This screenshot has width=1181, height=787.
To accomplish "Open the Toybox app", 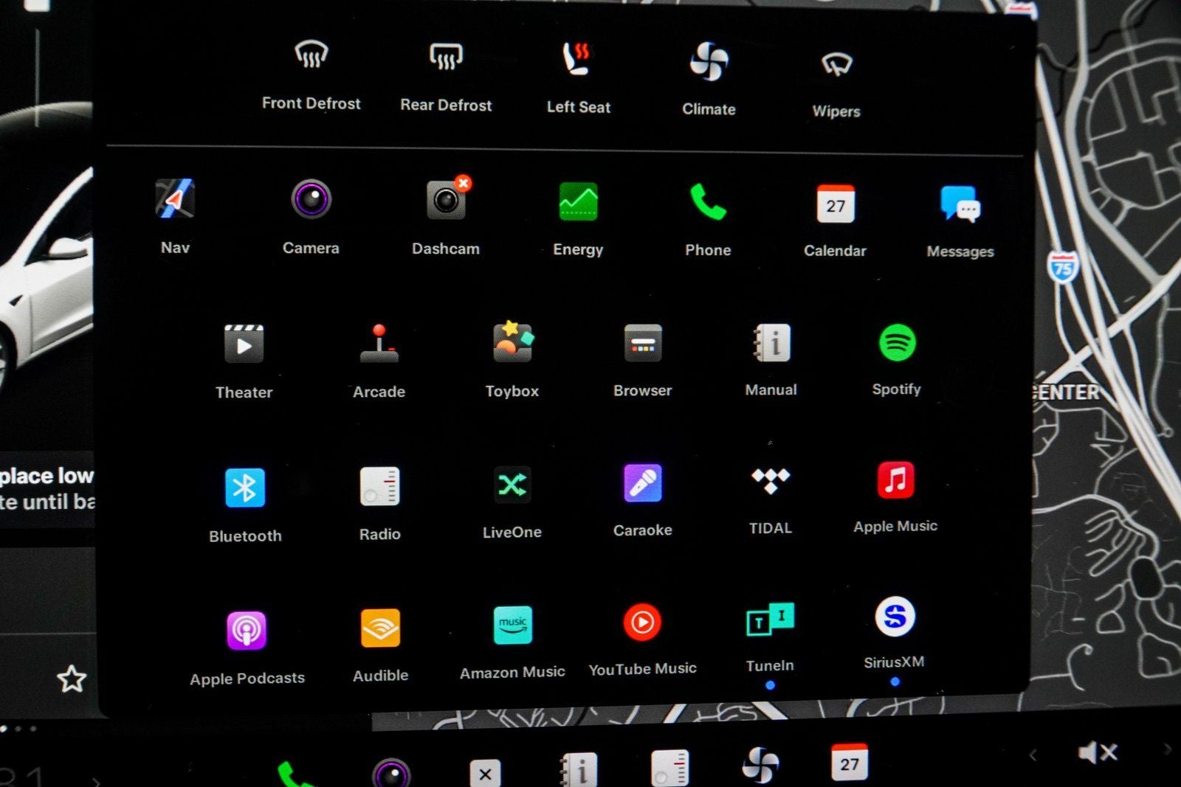I will (512, 343).
